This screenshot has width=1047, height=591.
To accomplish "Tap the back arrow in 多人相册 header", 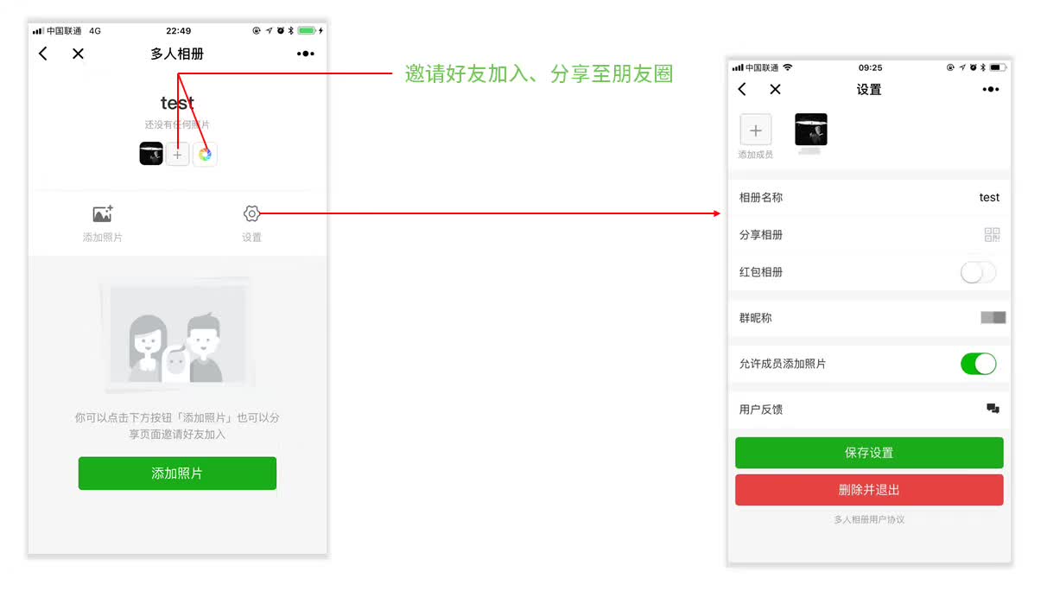I will coord(43,54).
